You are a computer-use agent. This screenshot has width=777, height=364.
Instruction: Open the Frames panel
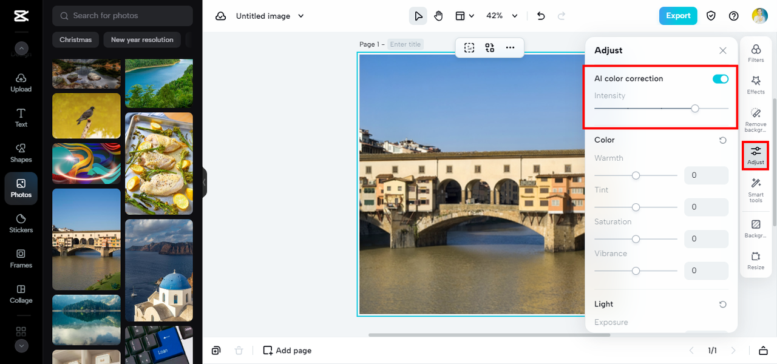point(21,258)
